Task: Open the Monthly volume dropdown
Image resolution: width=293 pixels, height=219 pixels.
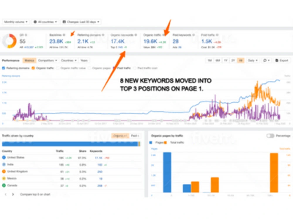Action: 16,22
